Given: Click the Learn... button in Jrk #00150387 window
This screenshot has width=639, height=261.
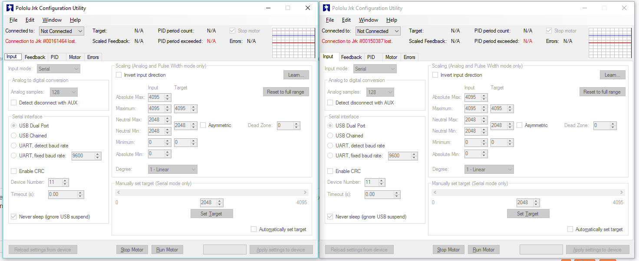Looking at the screenshot, I should point(613,75).
